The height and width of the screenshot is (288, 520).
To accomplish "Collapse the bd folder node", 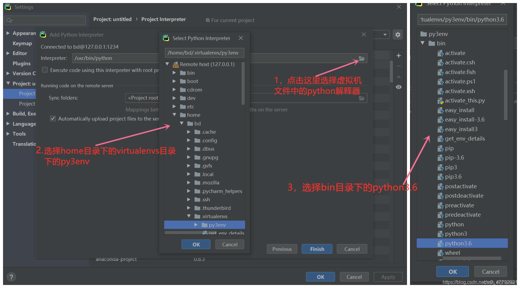I will click(182, 123).
